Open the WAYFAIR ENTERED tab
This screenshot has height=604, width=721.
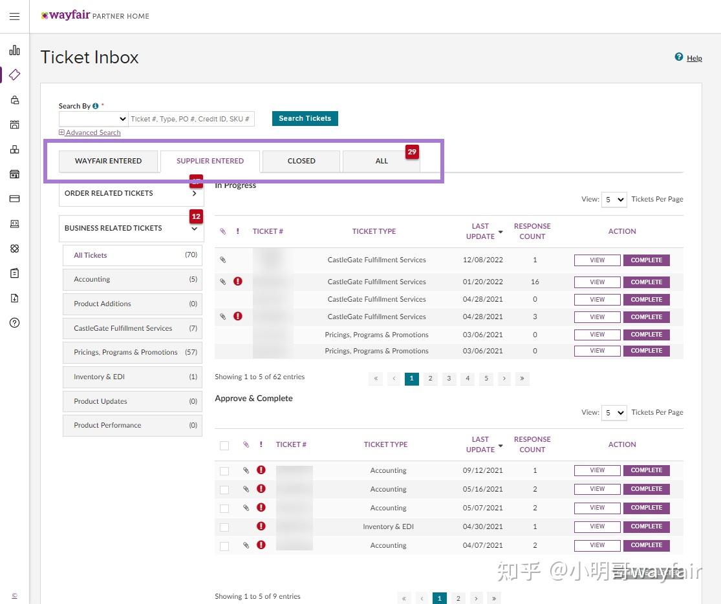[108, 161]
